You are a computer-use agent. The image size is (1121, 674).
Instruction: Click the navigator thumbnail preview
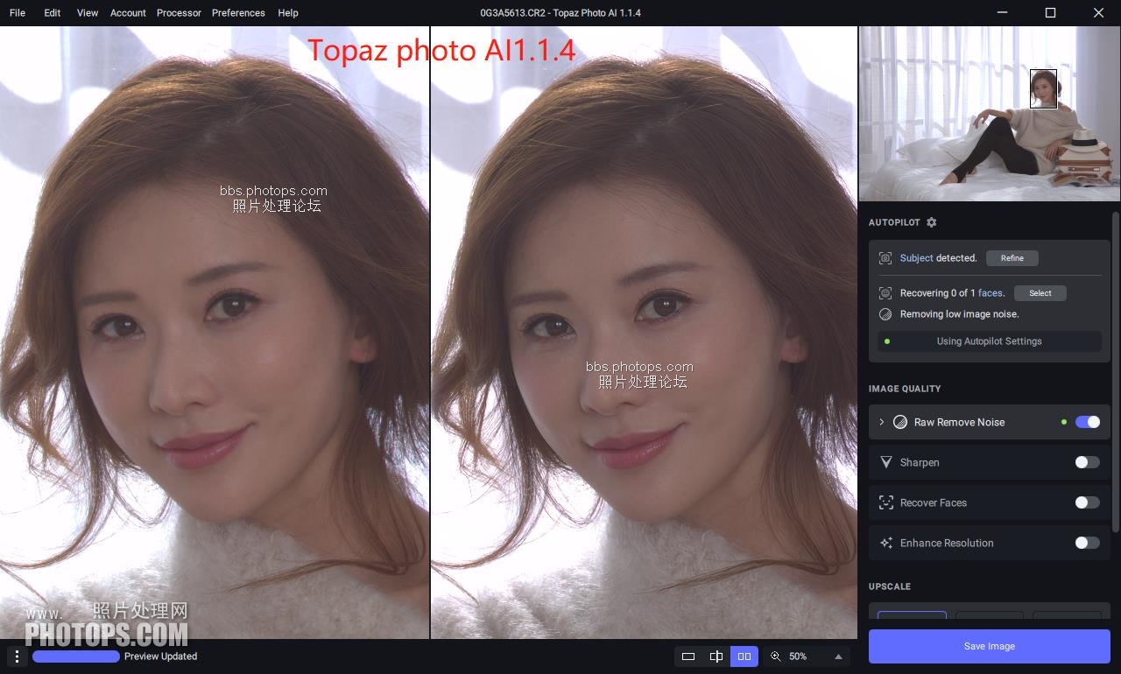(990, 114)
